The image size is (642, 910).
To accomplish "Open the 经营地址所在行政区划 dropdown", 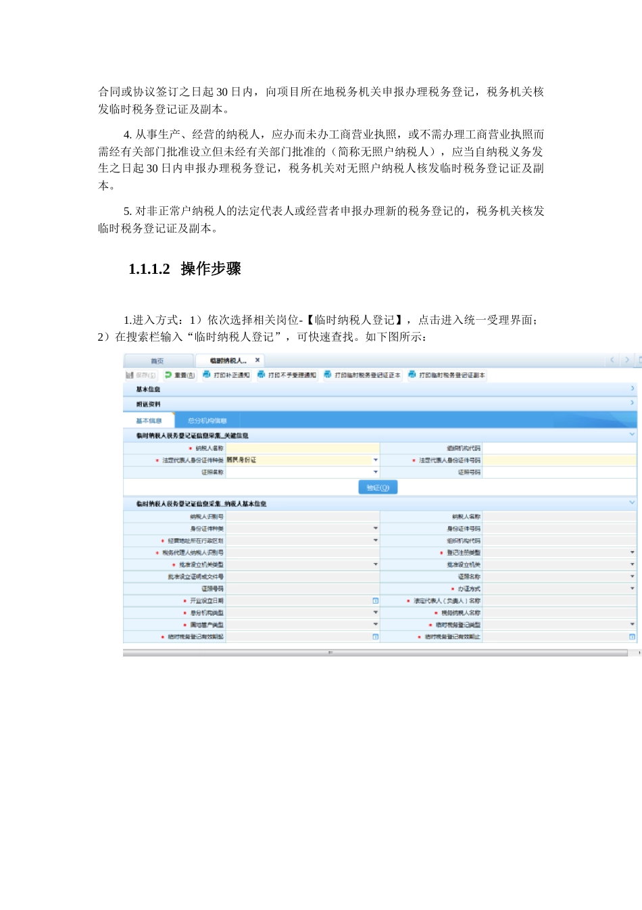I will [376, 540].
